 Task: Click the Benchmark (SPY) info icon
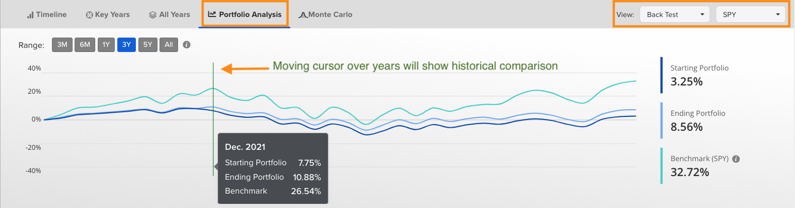tap(736, 159)
